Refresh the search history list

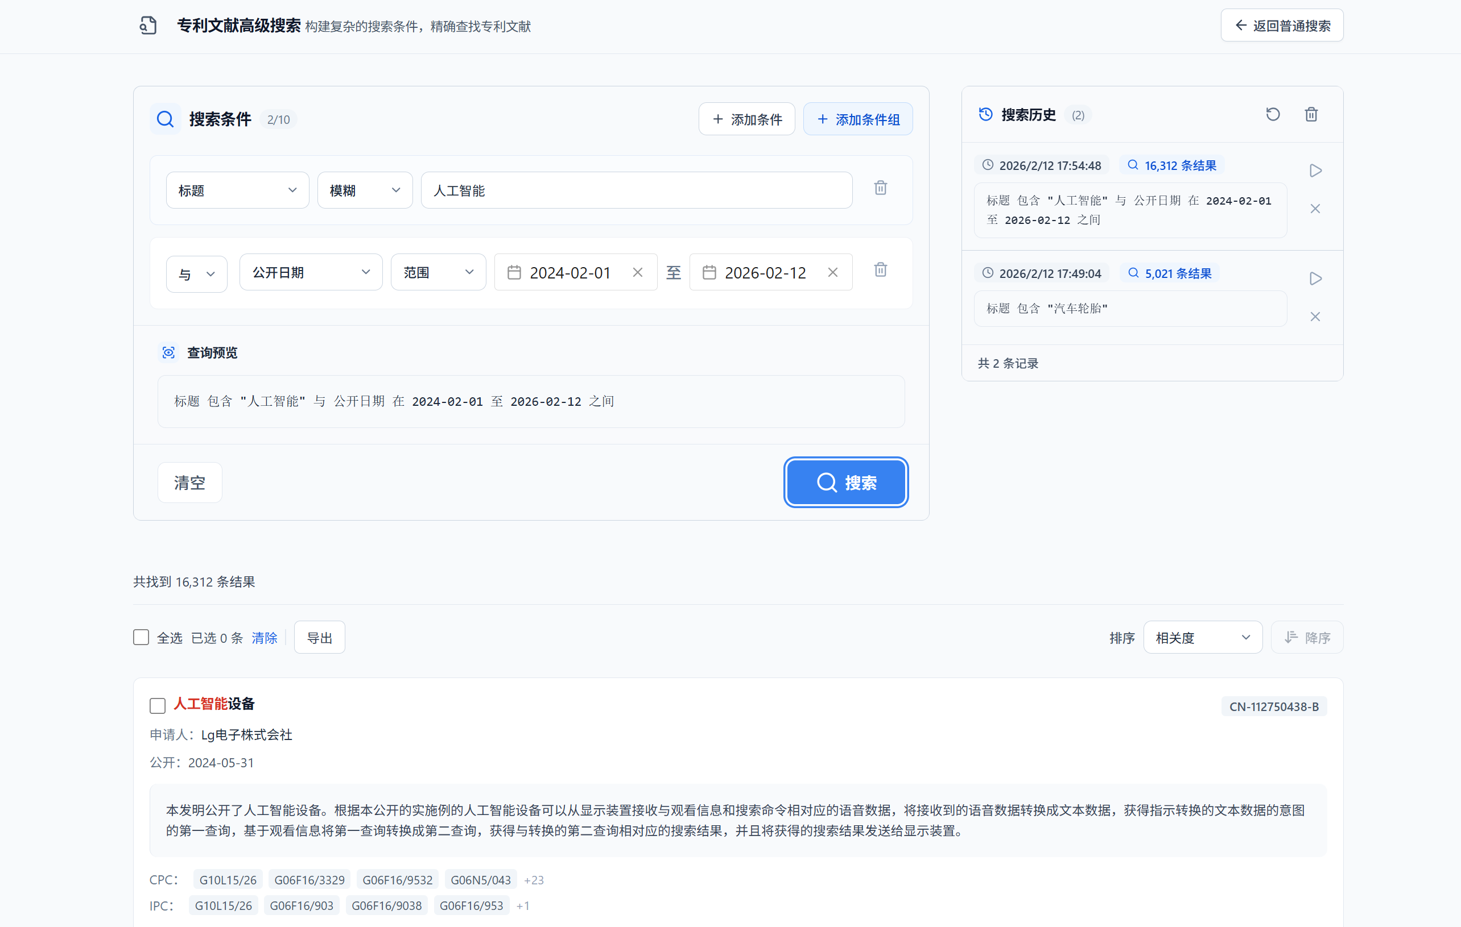point(1272,115)
